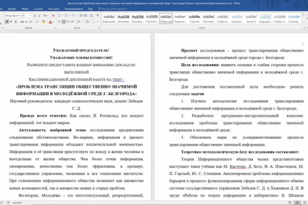Toggle superscript formatting
Screen dimensions: 308x205
click(31, 22)
